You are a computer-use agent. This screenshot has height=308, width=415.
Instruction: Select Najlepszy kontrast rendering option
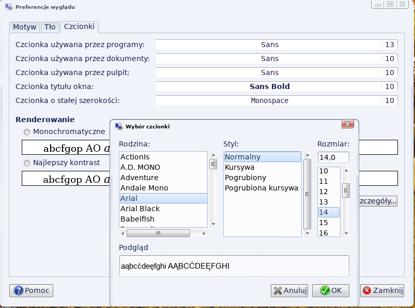pos(27,163)
